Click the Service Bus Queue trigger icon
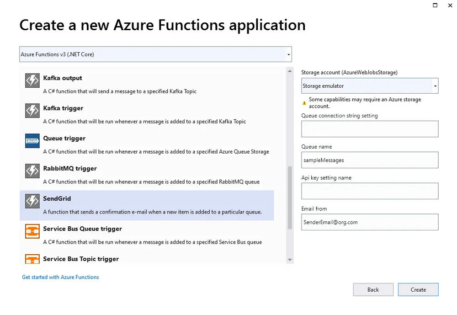The image size is (457, 315). pos(32,231)
